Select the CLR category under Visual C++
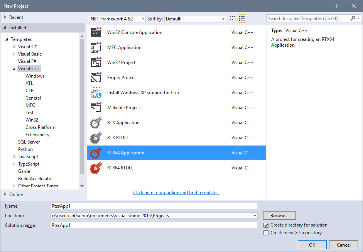The width and height of the screenshot is (363, 252). [x=29, y=90]
